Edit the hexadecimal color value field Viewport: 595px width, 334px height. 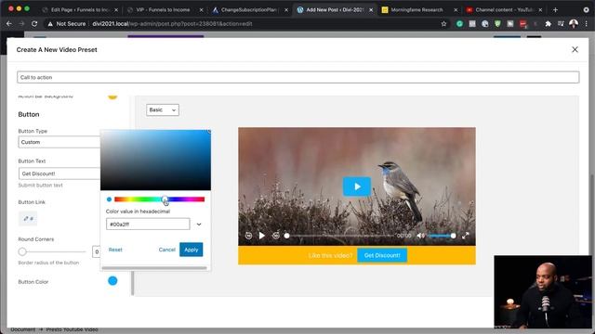[x=148, y=225]
